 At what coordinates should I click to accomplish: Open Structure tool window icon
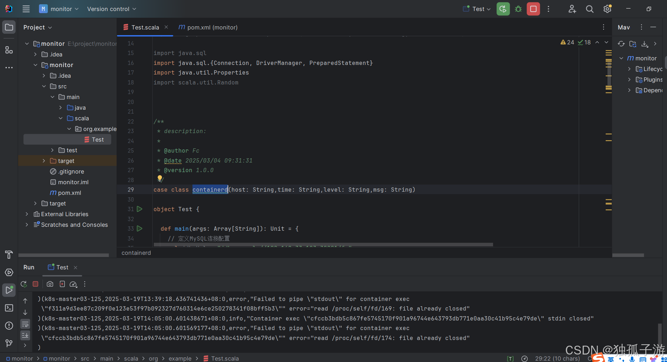[x=9, y=50]
